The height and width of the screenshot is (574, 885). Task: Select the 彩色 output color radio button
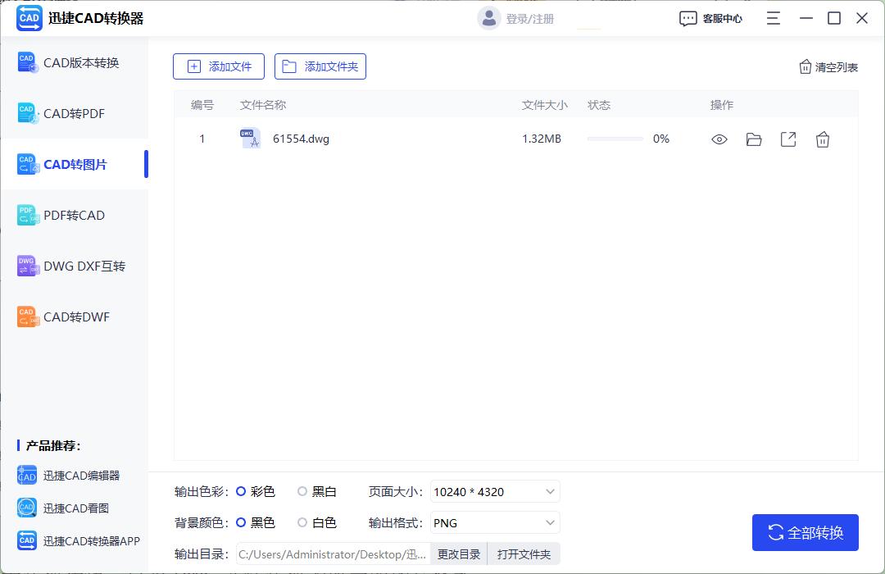click(x=242, y=491)
